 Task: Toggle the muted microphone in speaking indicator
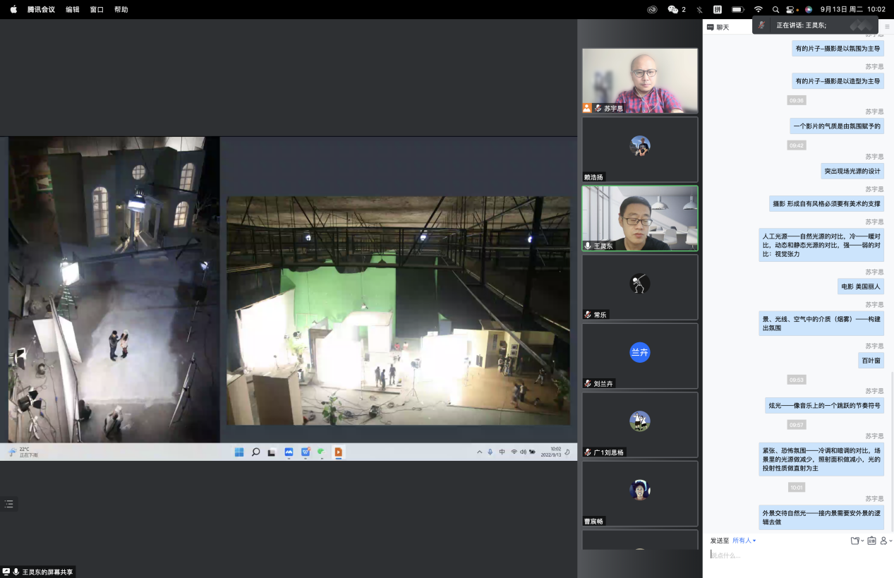[x=761, y=25]
